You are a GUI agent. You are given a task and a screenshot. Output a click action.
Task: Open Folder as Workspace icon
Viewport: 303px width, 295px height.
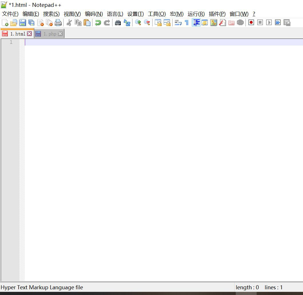(231, 23)
